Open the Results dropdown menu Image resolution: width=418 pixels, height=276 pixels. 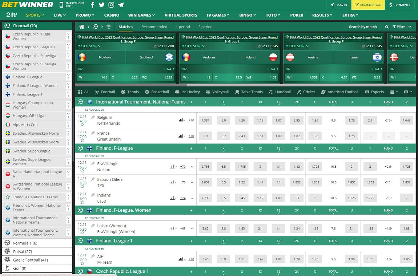(x=322, y=15)
